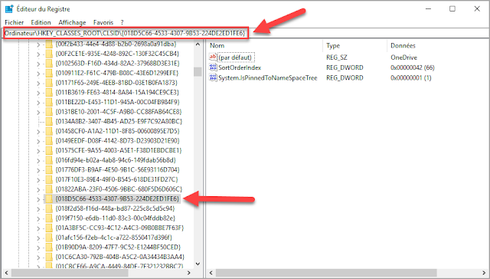The width and height of the screenshot is (490, 279).
Task: Click the tree pane scroll right arrow
Action: coord(188,273)
